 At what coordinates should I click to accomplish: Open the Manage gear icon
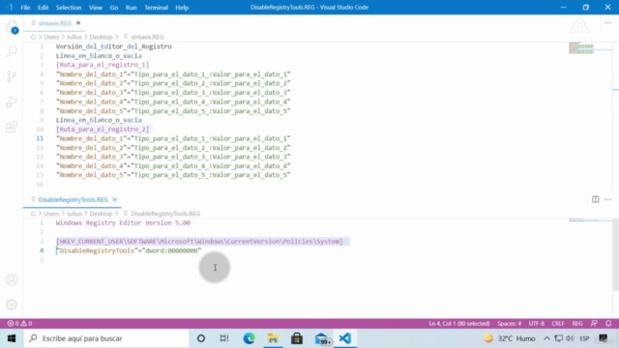[x=12, y=304]
